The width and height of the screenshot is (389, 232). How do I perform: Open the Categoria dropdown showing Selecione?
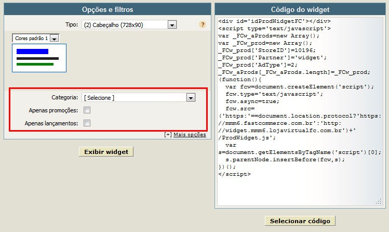139,97
